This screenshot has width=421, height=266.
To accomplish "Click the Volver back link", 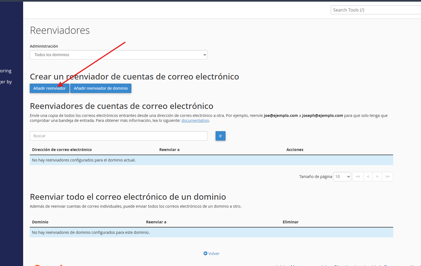I will pos(211,254).
